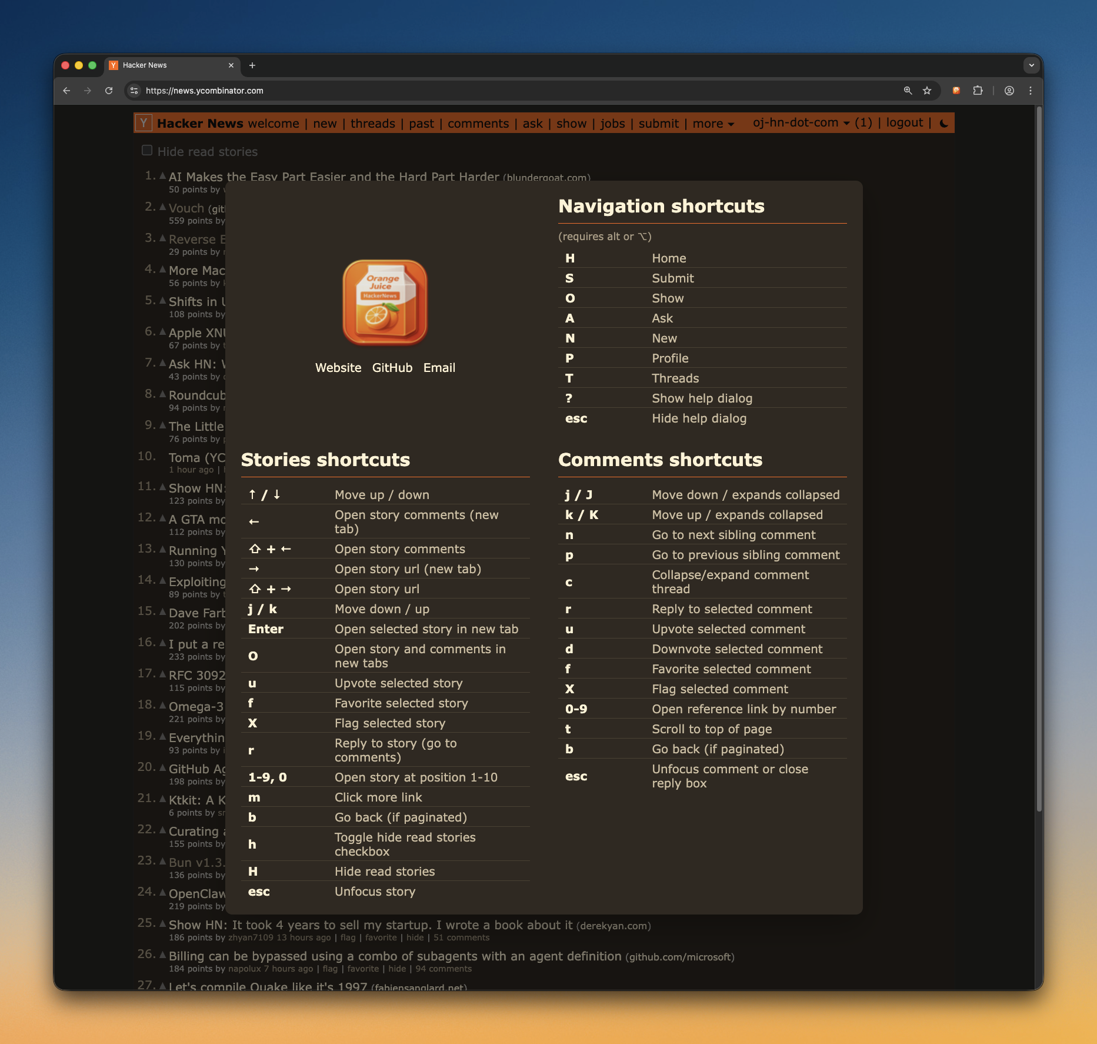Click the Y Combinator logo icon
The image size is (1097, 1044).
click(144, 123)
